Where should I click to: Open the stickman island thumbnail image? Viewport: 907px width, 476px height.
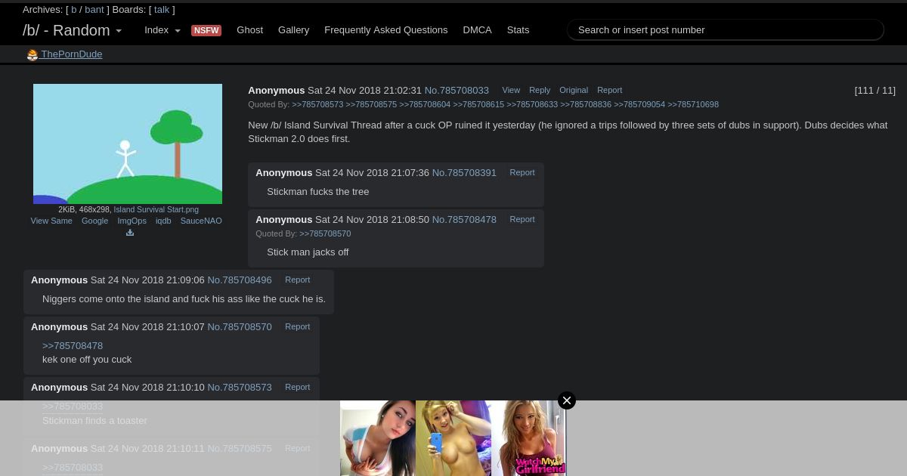(128, 144)
